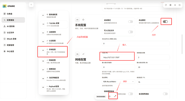Open the 轮询 (Round Robin) routing dropdown
This screenshot has width=185, height=101.
point(119,82)
